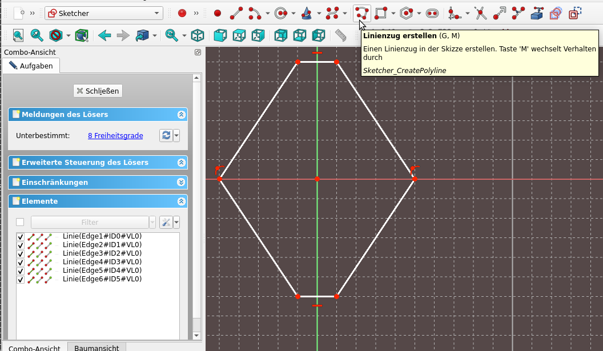Click the fit all view icon
This screenshot has height=351, width=603.
coord(18,35)
